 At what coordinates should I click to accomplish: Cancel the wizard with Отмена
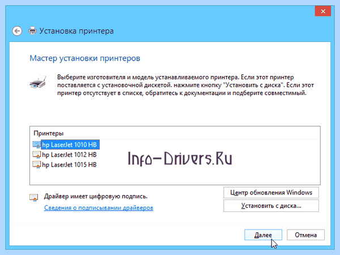pyautogui.click(x=306, y=235)
